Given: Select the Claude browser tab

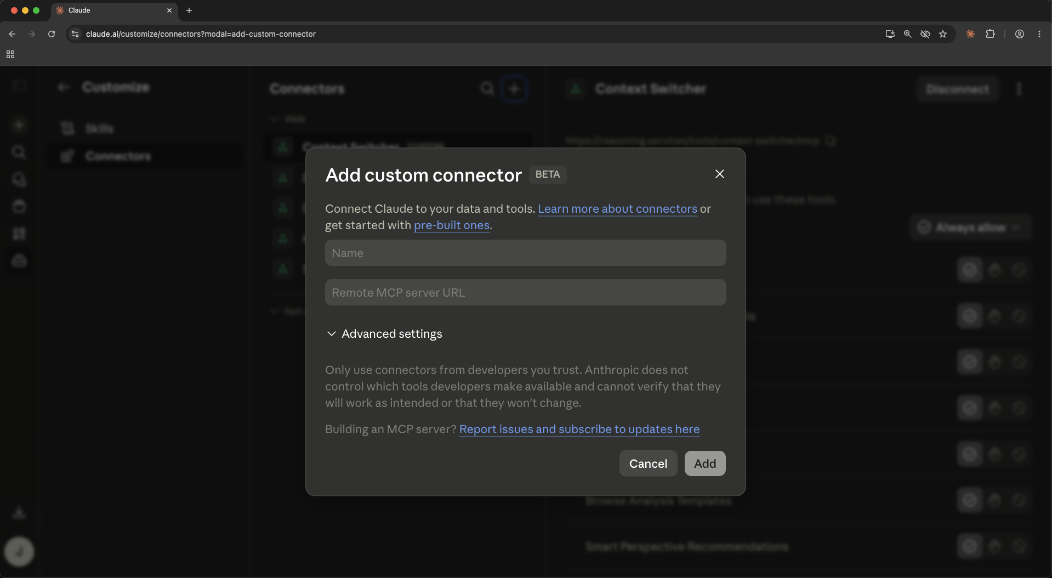Looking at the screenshot, I should (114, 10).
